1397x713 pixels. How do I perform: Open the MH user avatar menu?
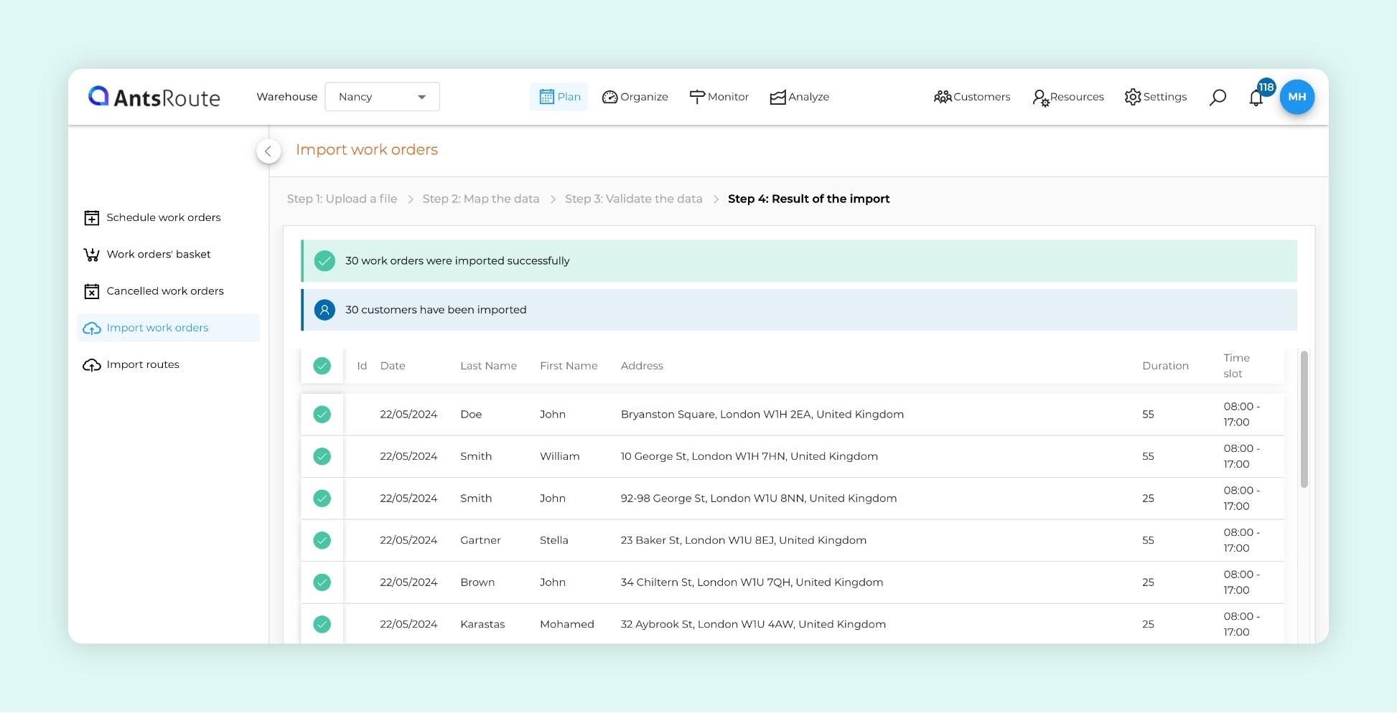1296,97
